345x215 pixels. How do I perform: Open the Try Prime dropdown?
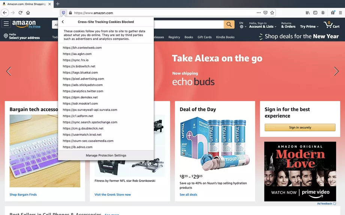309,27
